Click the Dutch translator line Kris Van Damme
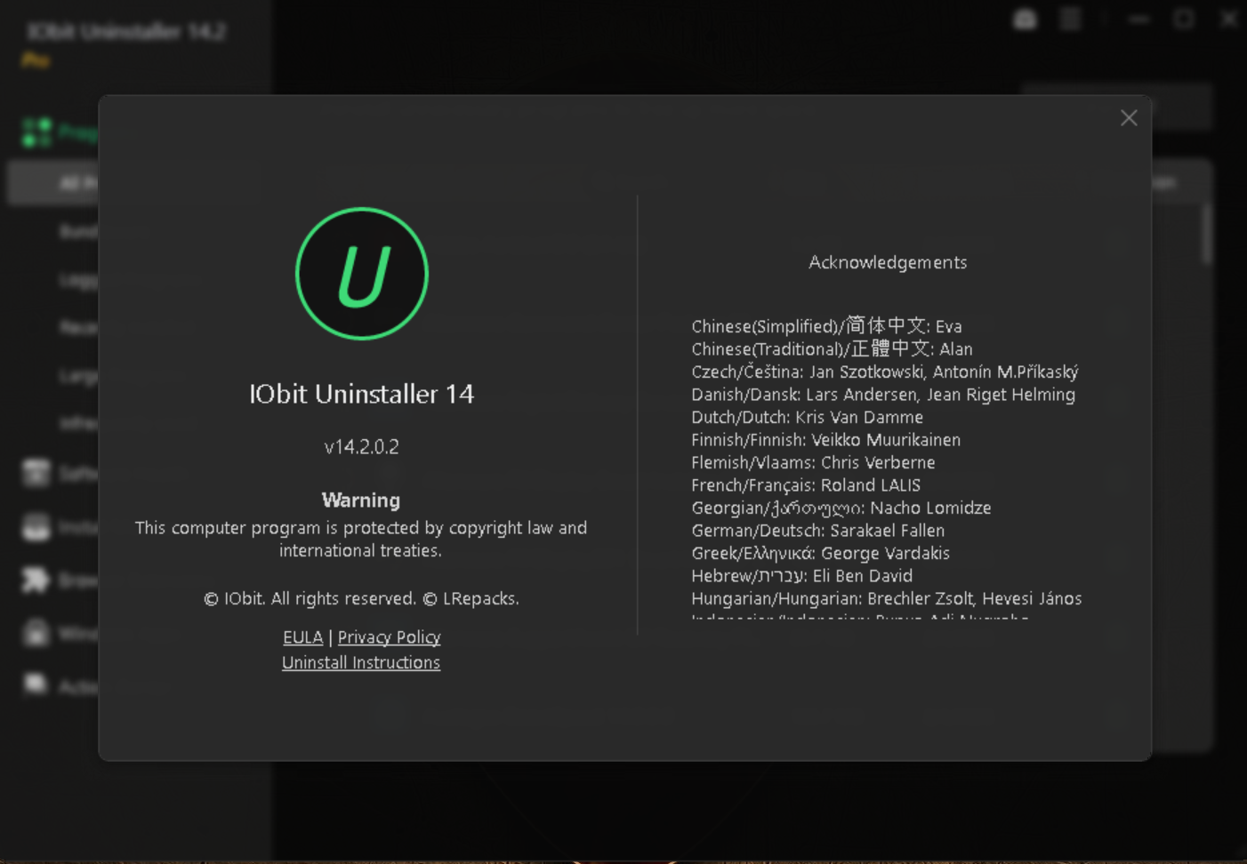1247x864 pixels. [x=807, y=417]
